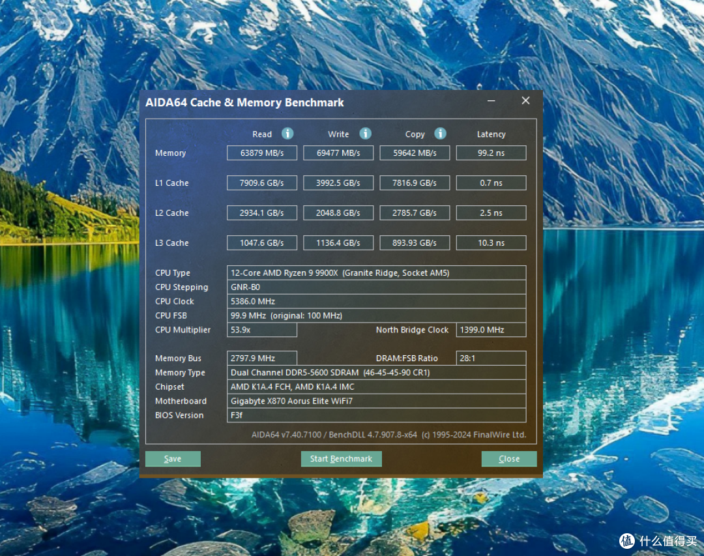Click the CPU Stepping field GNR-B0
The width and height of the screenshot is (704, 556).
(x=376, y=287)
